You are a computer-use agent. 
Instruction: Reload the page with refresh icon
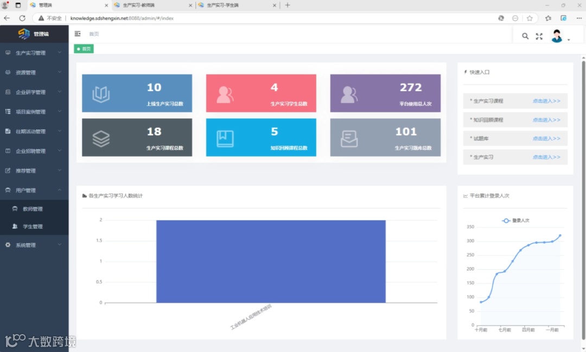coord(22,18)
